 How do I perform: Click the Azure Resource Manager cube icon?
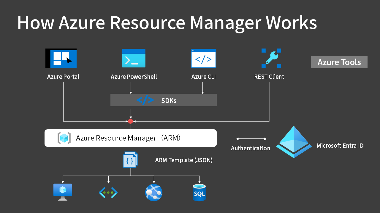coord(64,138)
